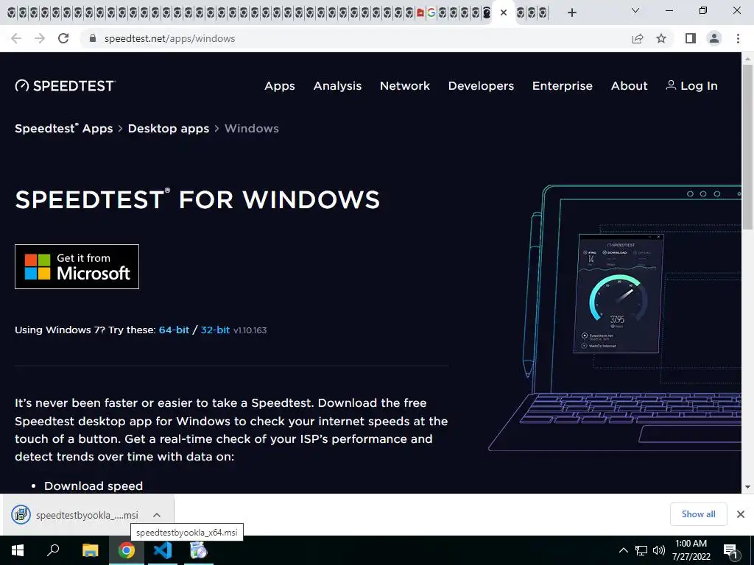Download the 64-bit Windows 7 installer
This screenshot has height=565, width=754.
[174, 330]
